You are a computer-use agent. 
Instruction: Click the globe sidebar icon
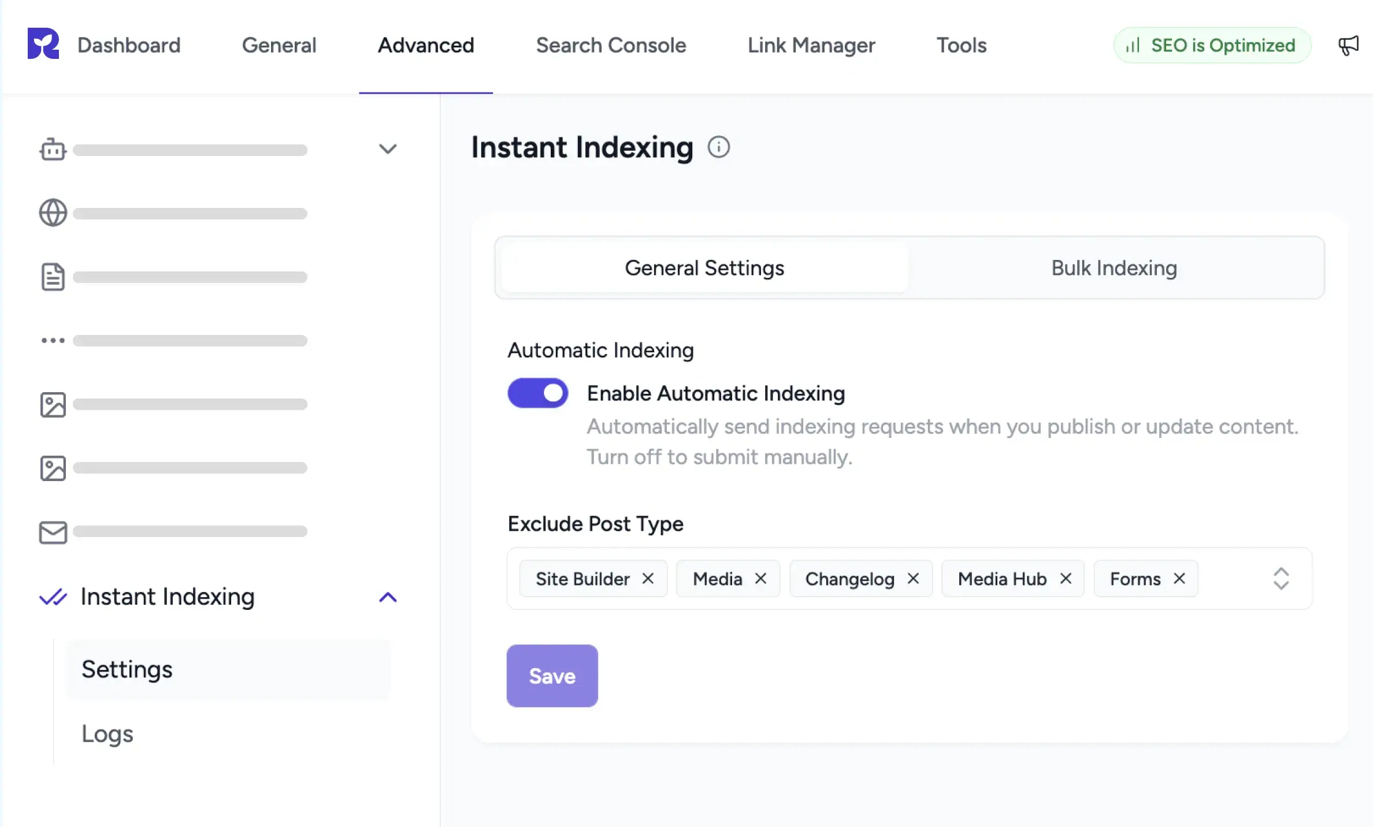pos(53,213)
